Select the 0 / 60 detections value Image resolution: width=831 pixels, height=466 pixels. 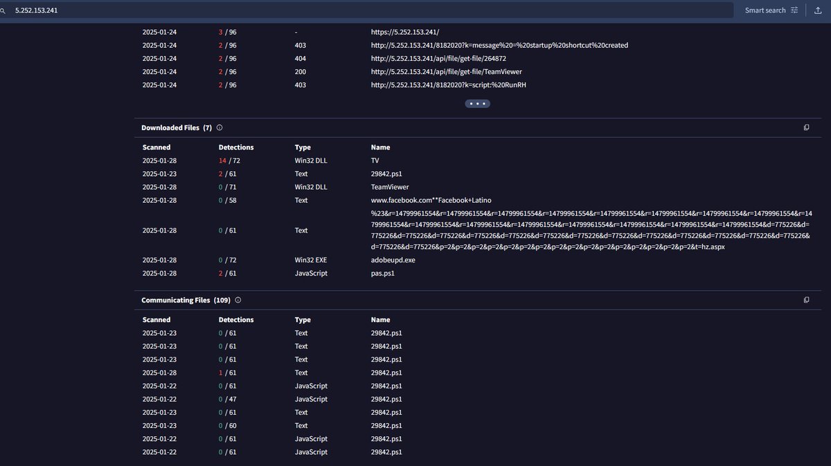click(227, 425)
